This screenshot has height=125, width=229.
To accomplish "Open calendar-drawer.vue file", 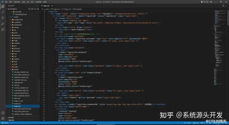I will pyautogui.click(x=21, y=77).
